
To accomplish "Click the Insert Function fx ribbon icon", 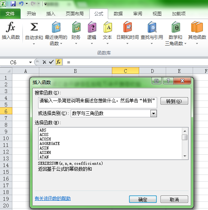I will coord(10,27).
